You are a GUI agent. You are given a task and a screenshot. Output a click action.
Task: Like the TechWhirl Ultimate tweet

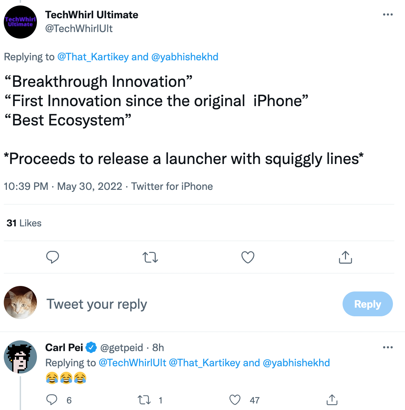pyautogui.click(x=248, y=257)
